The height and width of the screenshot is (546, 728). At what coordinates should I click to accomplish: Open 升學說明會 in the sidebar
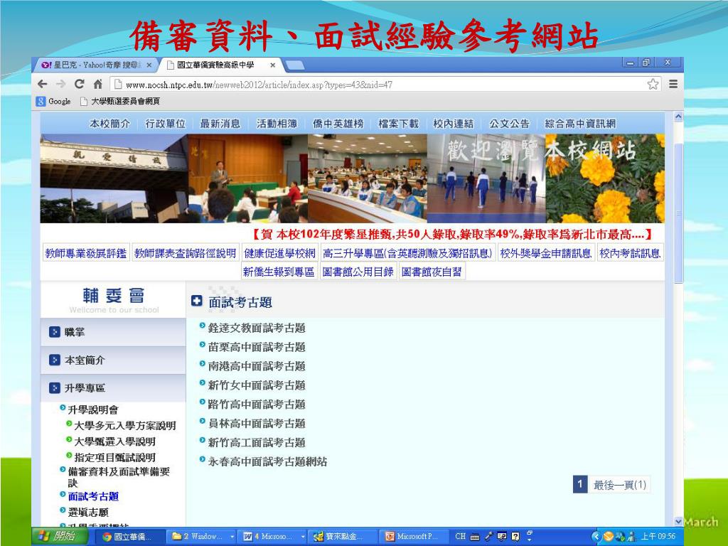(x=93, y=409)
